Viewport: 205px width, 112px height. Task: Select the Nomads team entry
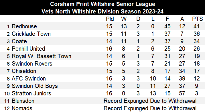click(22, 109)
